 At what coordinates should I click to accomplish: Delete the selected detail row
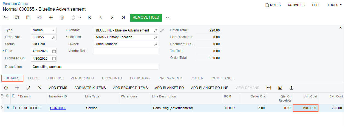click(x=40, y=88)
